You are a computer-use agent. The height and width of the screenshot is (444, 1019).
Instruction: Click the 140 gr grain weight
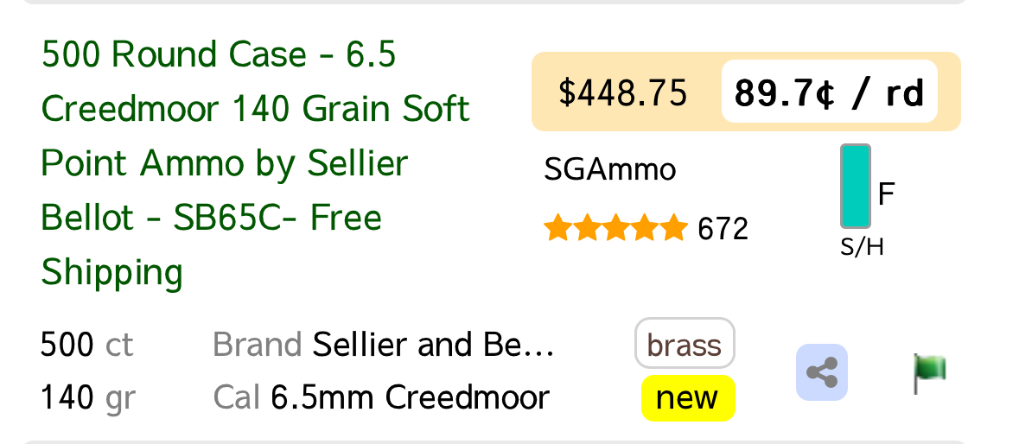tap(88, 398)
